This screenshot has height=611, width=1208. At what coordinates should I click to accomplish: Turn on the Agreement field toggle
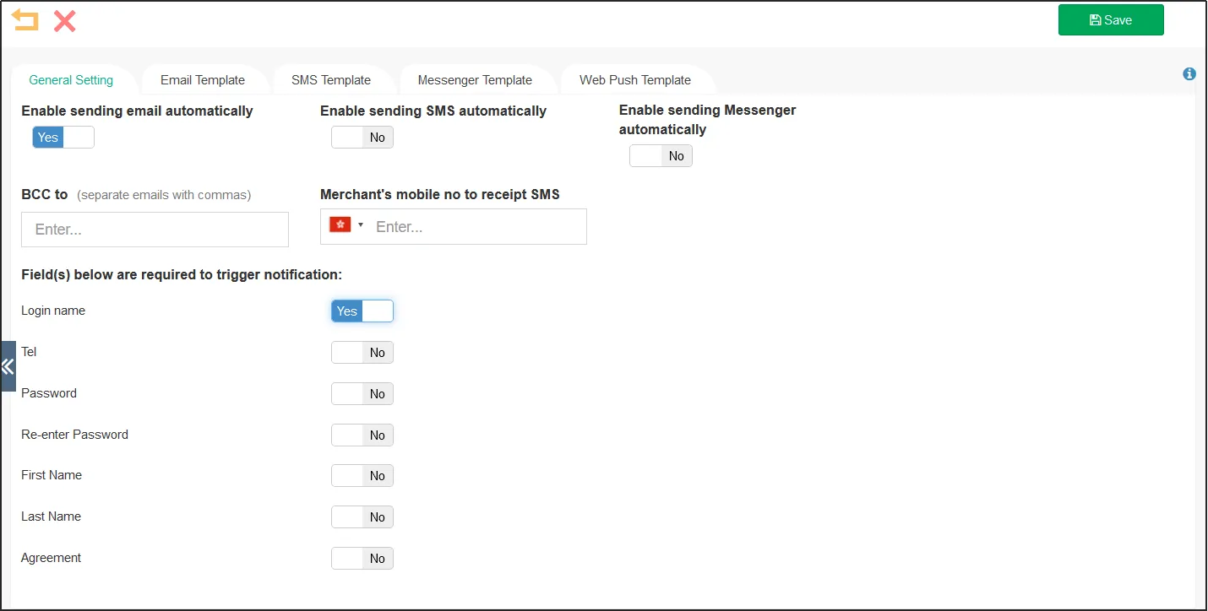[362, 559]
